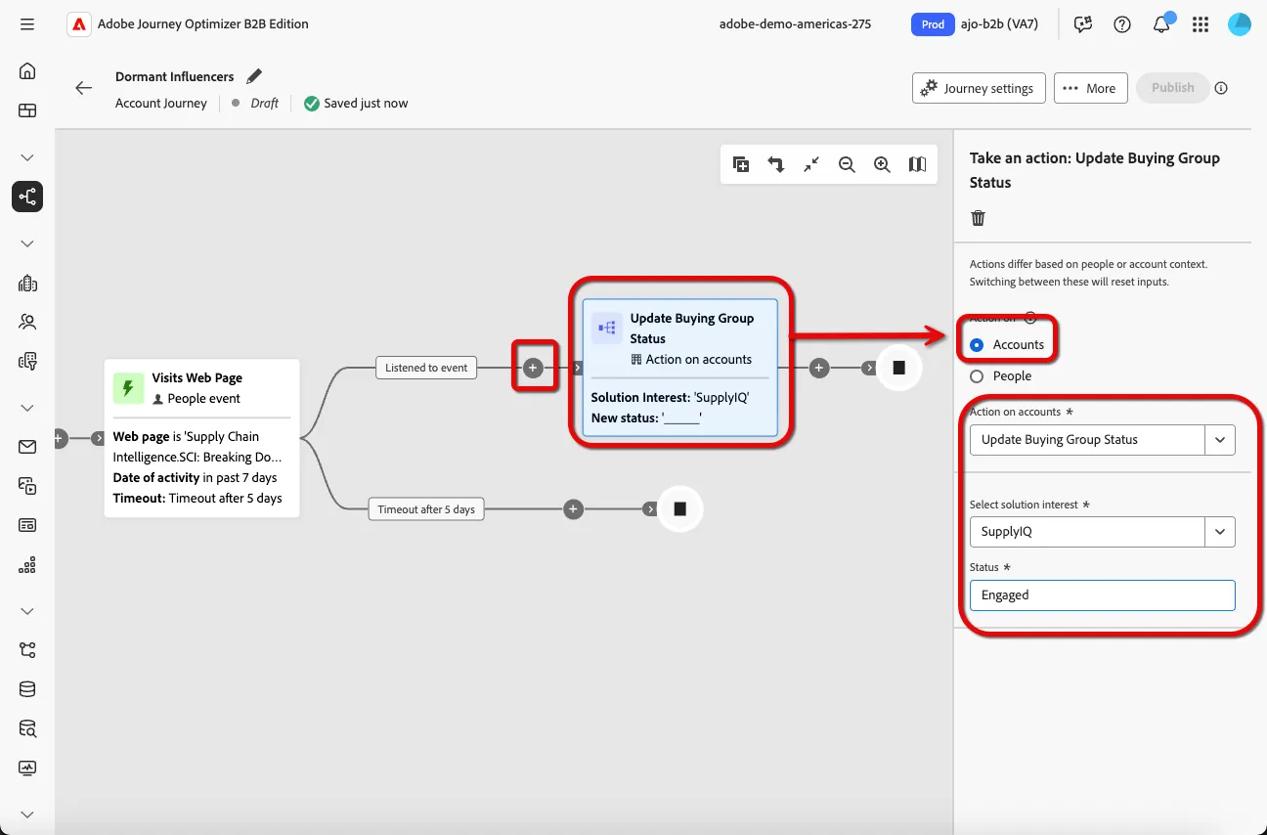This screenshot has width=1267, height=835.
Task: Click the duplicate-plus icon on canvas toolbar
Action: [x=741, y=165]
